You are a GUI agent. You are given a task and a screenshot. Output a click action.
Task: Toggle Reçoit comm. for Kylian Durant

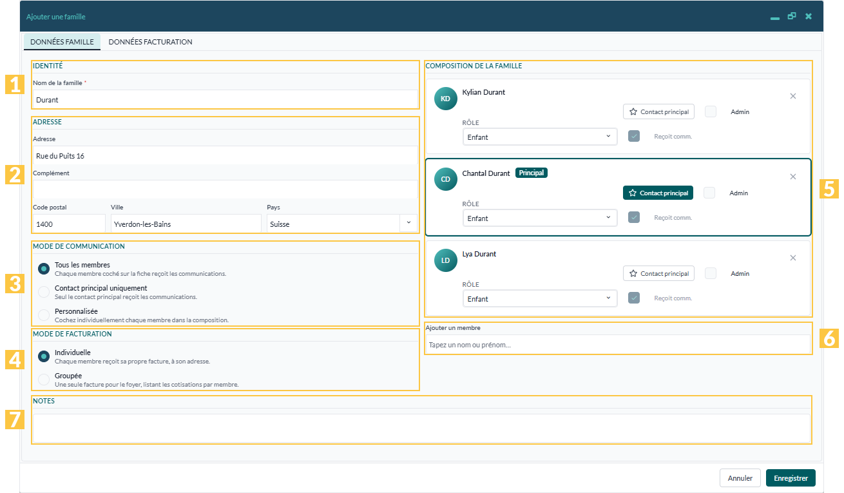coord(634,136)
